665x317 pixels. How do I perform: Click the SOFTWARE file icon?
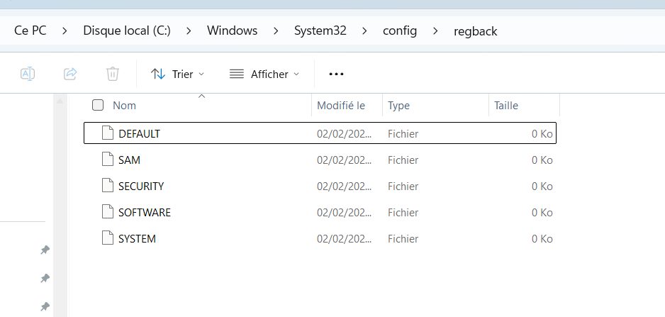click(107, 212)
